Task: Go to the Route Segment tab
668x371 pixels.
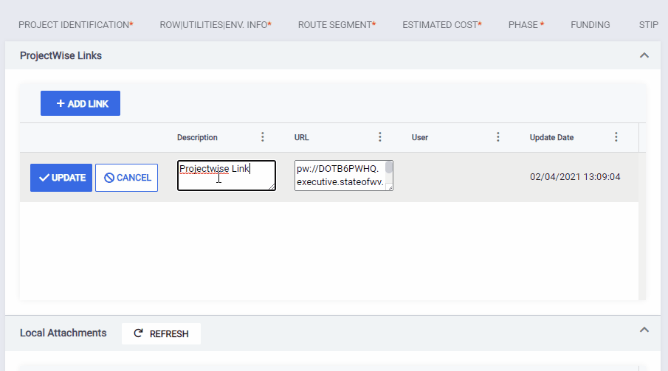Action: click(337, 24)
